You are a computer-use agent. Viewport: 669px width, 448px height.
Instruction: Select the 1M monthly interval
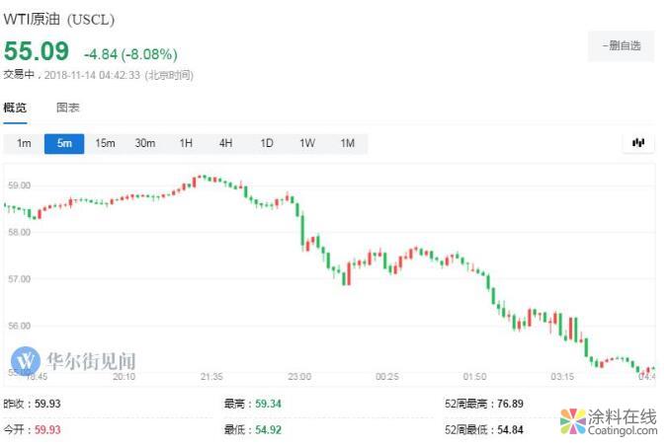[347, 144]
